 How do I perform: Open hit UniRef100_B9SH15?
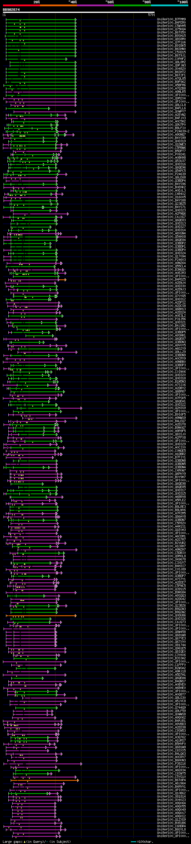pos(171,36)
